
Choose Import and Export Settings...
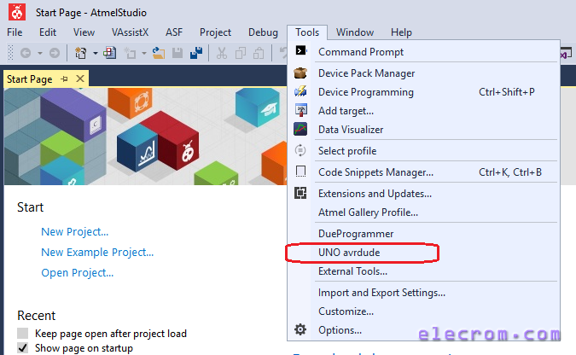click(423, 292)
